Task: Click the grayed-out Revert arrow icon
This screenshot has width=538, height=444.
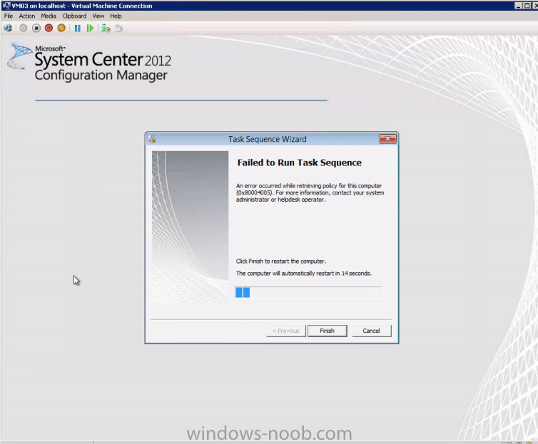Action: [x=118, y=29]
